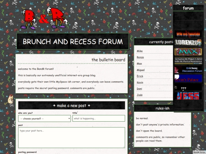Focus the 'type your post here' text area
The height and width of the screenshot is (154, 206).
(72, 138)
